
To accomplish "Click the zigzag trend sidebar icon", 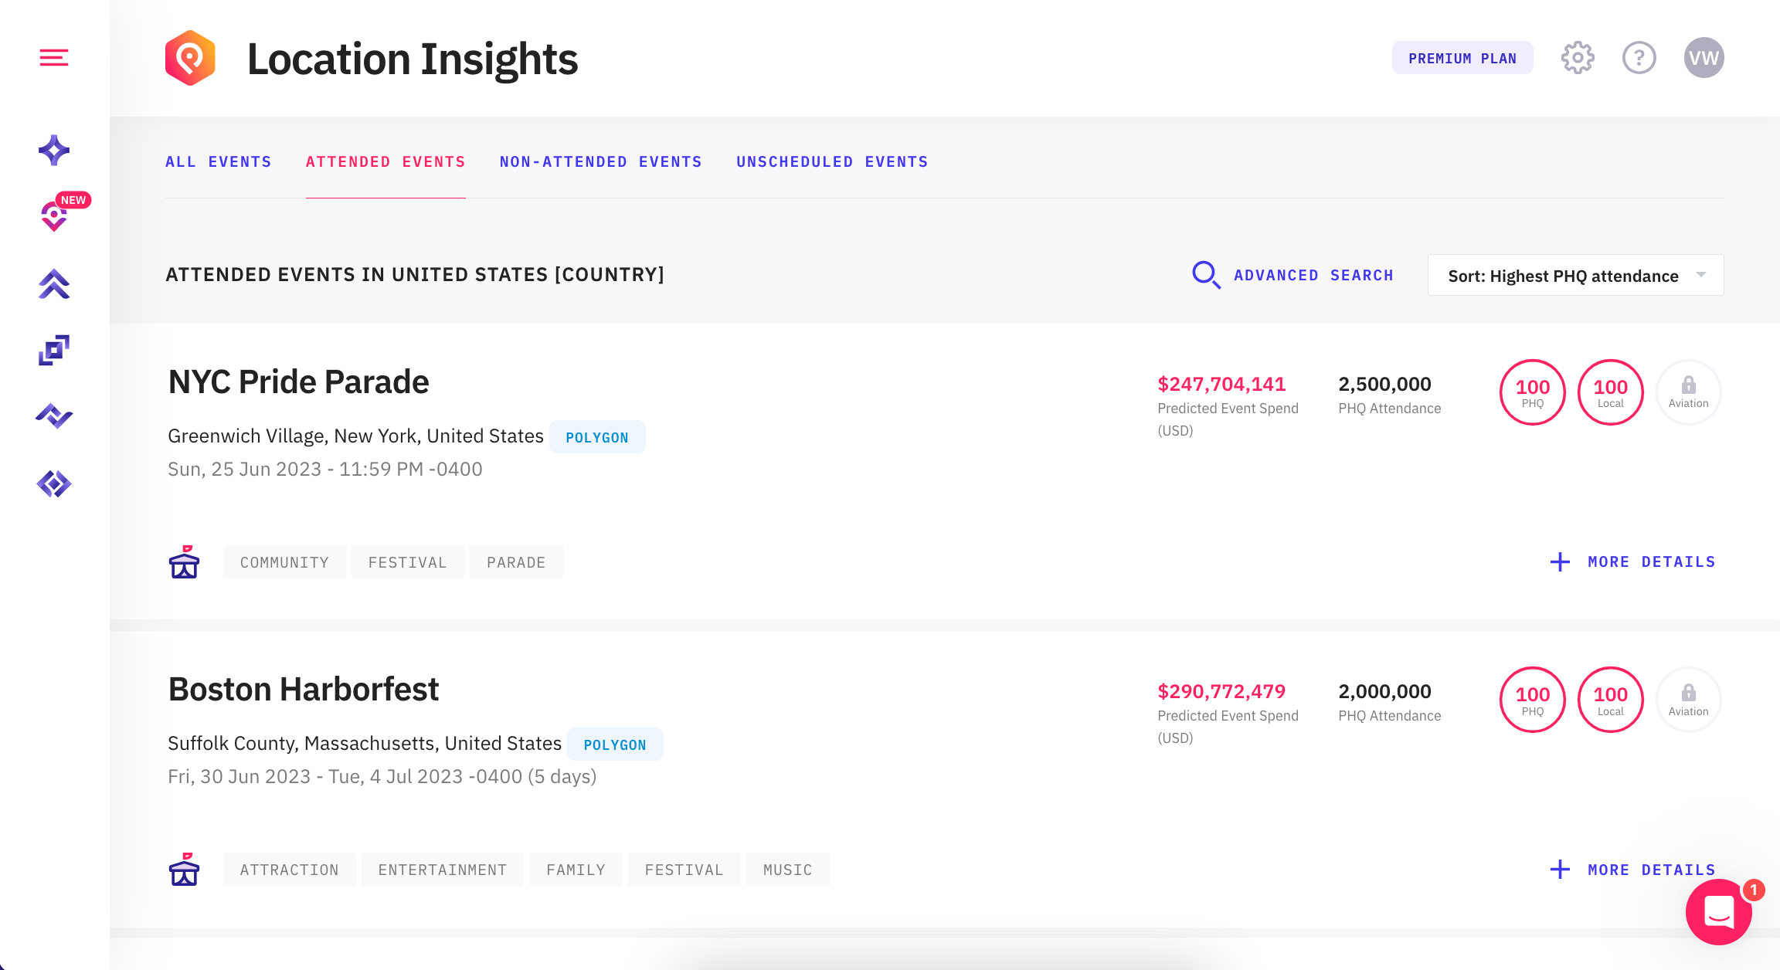I will tap(54, 415).
